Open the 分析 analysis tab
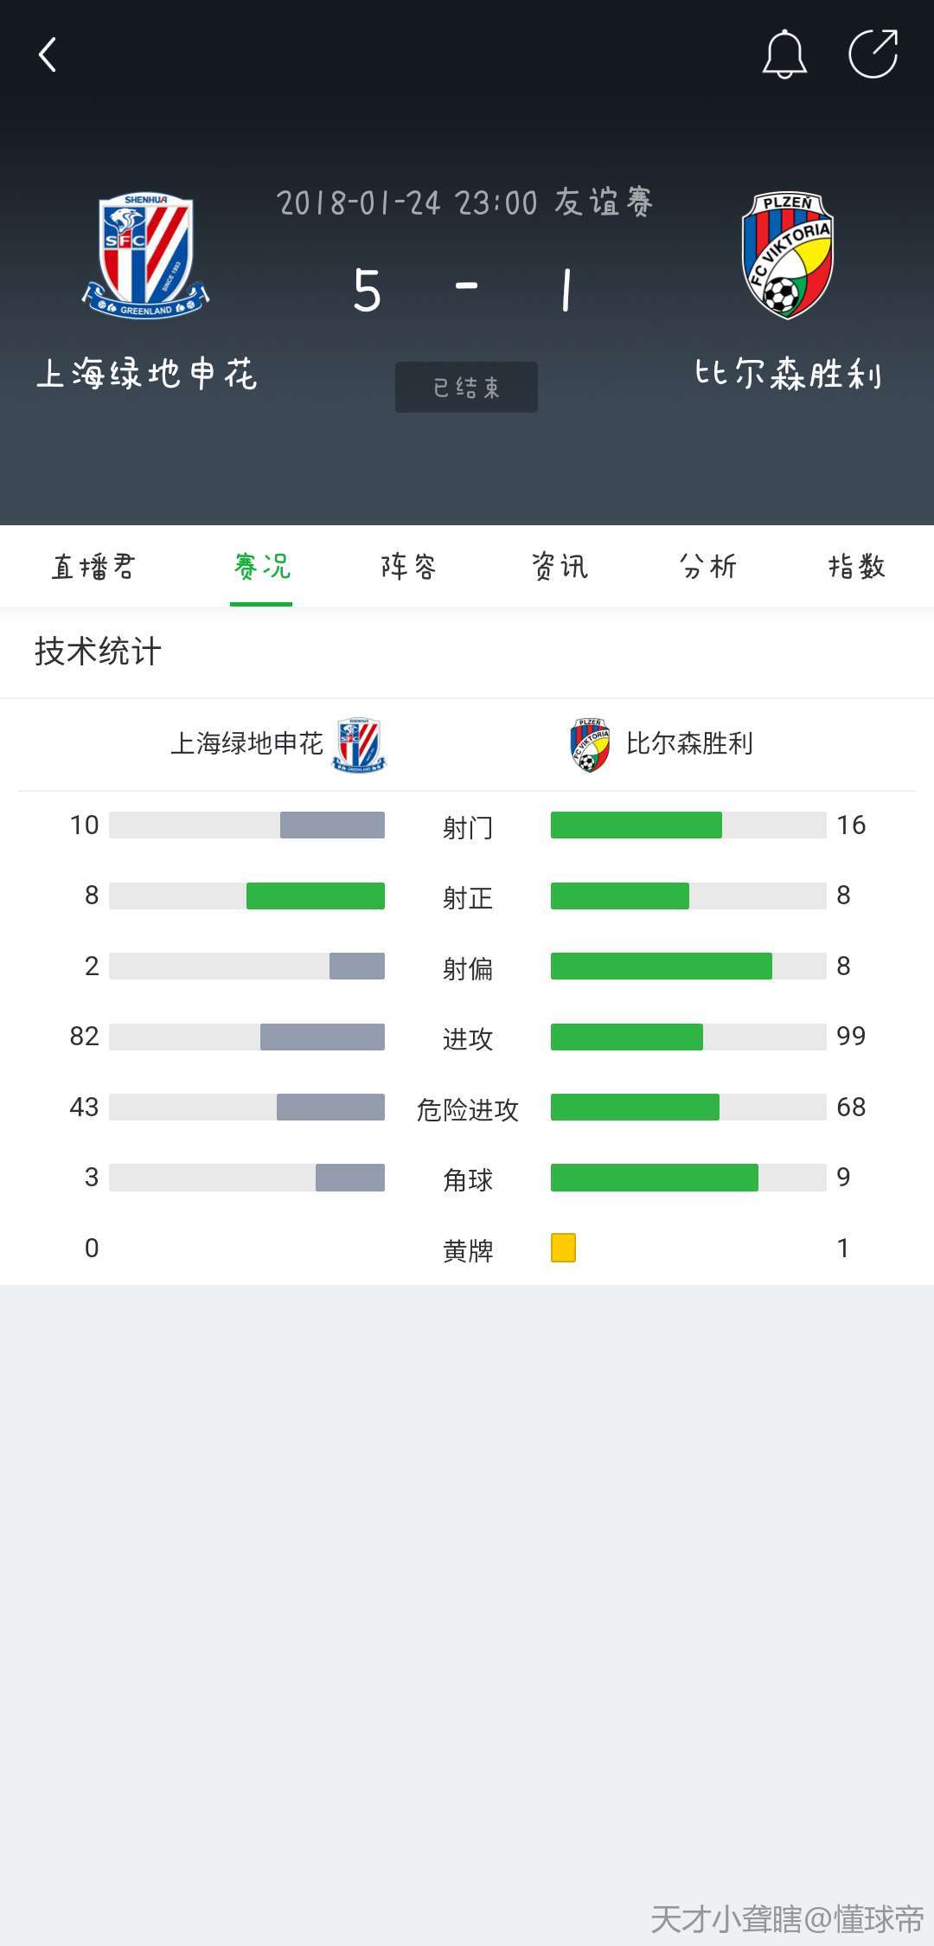The width and height of the screenshot is (934, 1946). (x=708, y=567)
